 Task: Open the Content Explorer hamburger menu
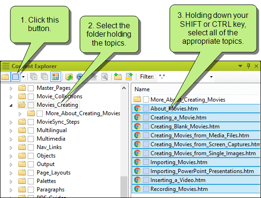pos(6,66)
